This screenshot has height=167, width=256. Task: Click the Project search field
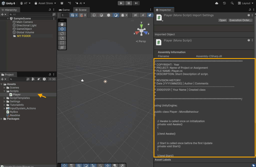(x=17, y=79)
